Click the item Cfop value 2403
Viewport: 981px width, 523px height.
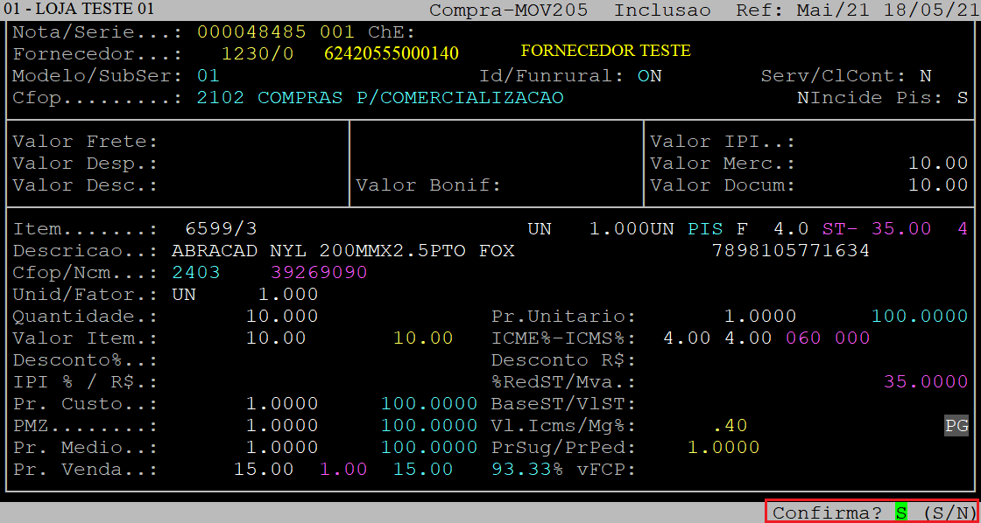coord(196,273)
